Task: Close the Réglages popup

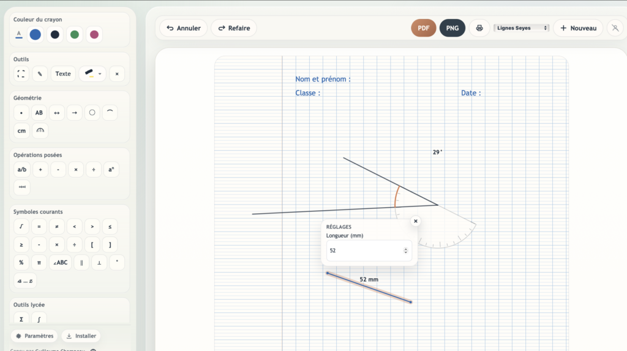Action: [x=416, y=221]
